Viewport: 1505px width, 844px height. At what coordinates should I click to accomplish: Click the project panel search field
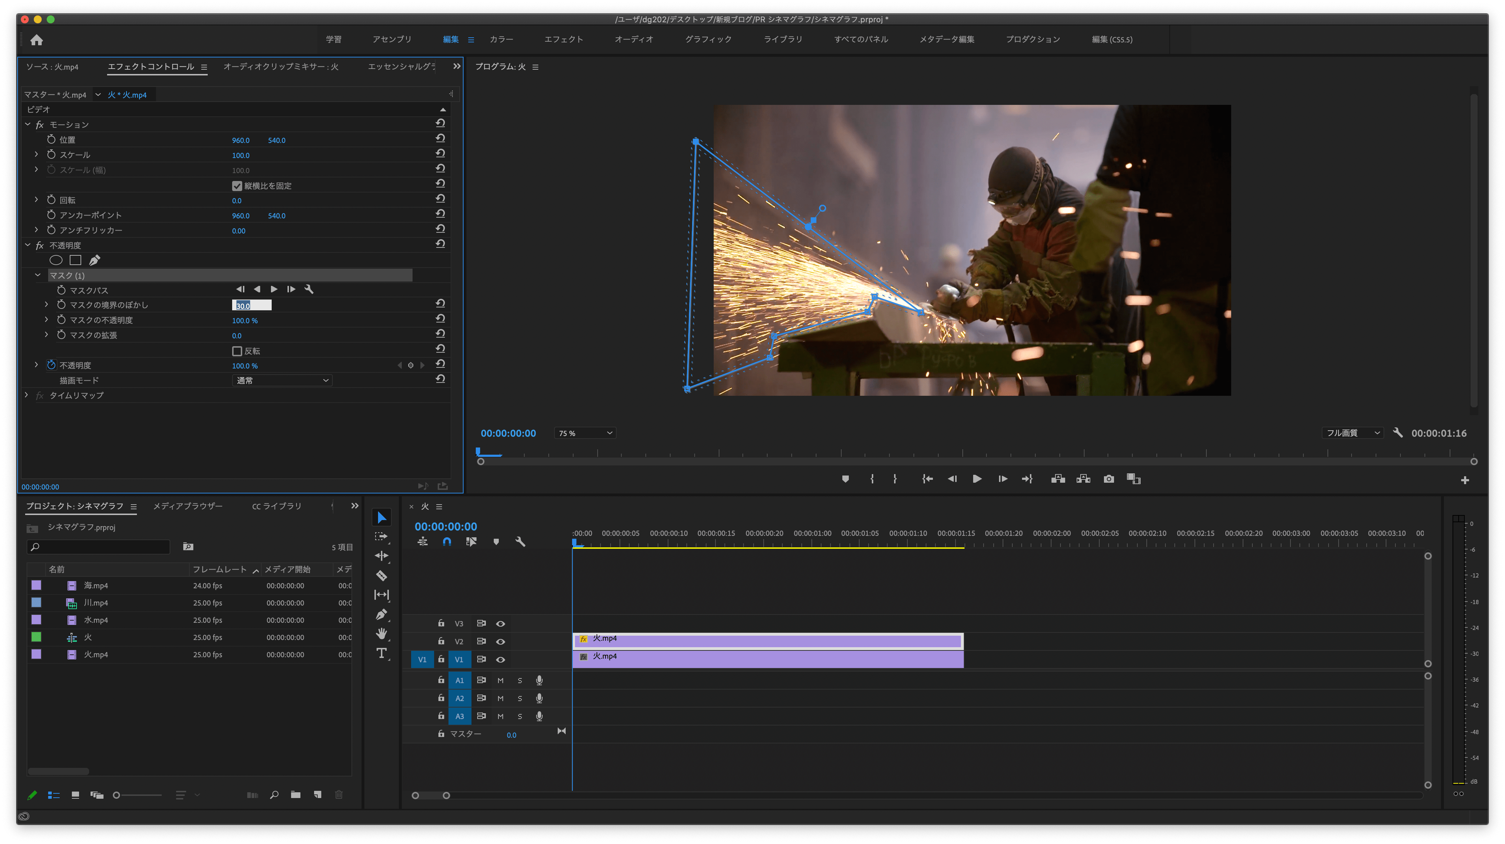click(99, 547)
